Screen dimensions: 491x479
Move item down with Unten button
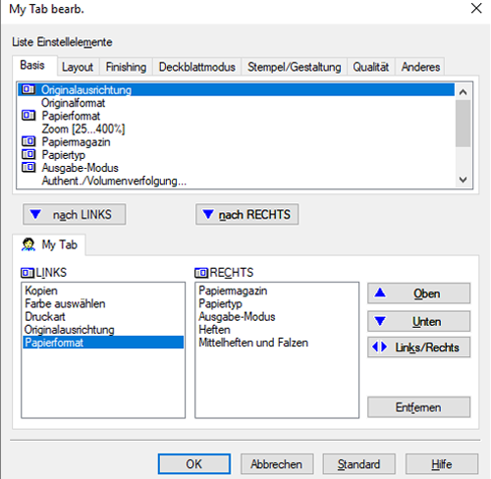tap(419, 321)
